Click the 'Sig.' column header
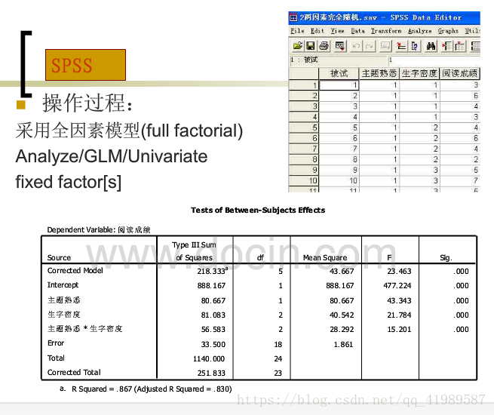The width and height of the screenshot is (494, 415). [446, 258]
